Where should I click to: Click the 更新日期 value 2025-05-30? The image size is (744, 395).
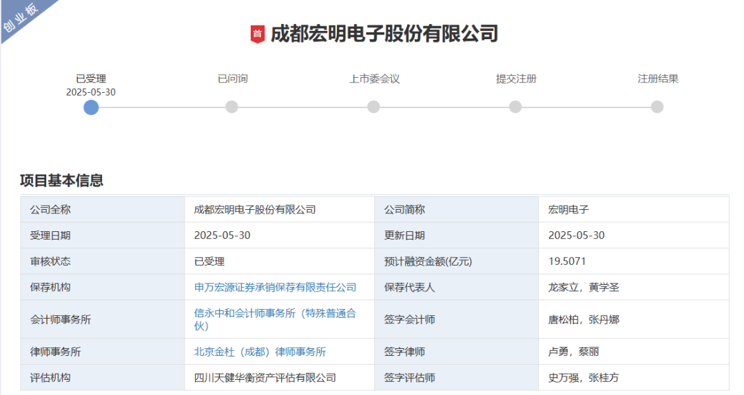(x=634, y=235)
